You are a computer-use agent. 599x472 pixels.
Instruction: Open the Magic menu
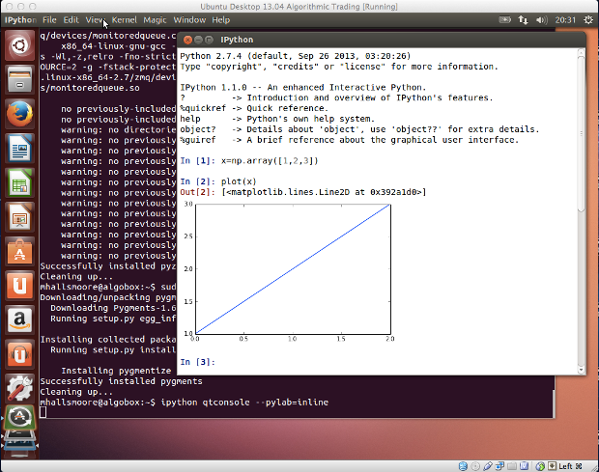pyautogui.click(x=155, y=20)
